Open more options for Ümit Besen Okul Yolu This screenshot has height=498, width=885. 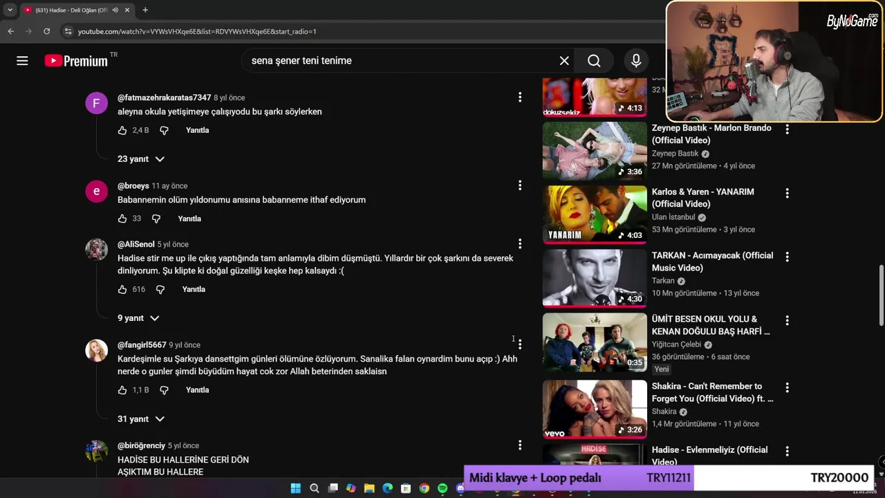[787, 320]
